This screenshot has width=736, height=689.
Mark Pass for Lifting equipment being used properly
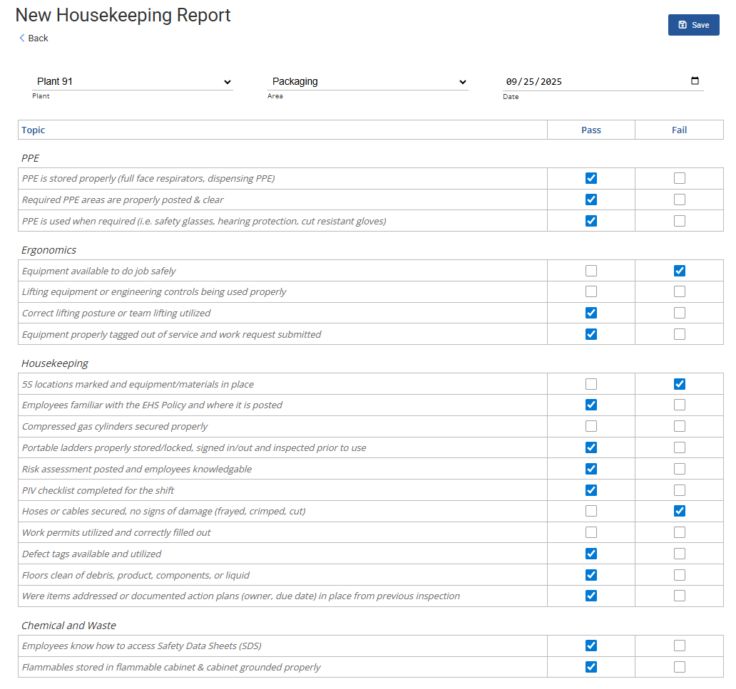[x=591, y=291]
